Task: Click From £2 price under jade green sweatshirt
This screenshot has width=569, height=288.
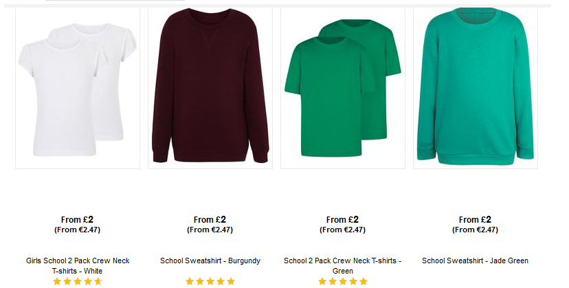Action: click(x=475, y=220)
